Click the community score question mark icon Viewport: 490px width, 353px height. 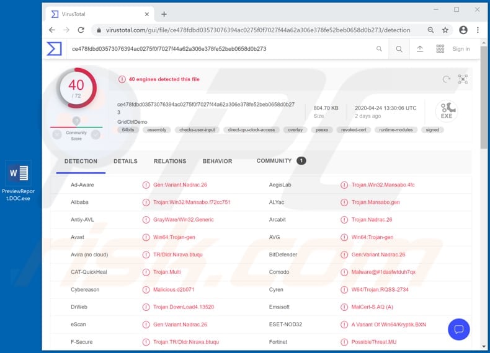point(76,121)
